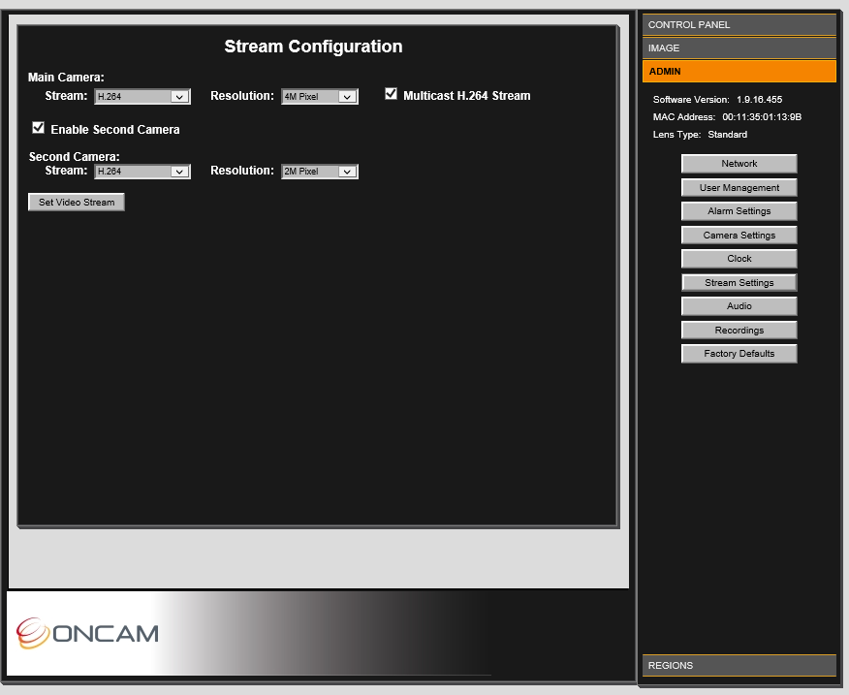Click the Oncam logo
The height and width of the screenshot is (695, 849).
[x=87, y=633]
